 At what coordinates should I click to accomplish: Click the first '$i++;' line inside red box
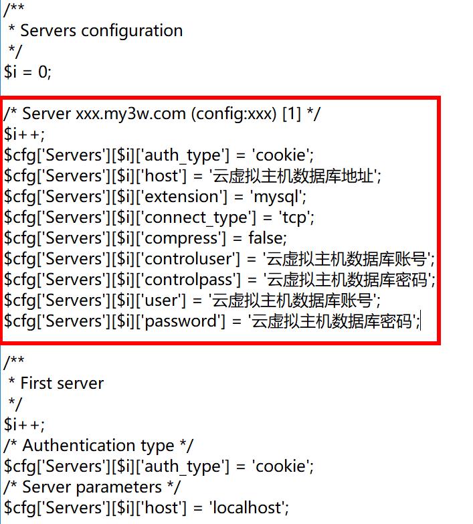(24, 135)
